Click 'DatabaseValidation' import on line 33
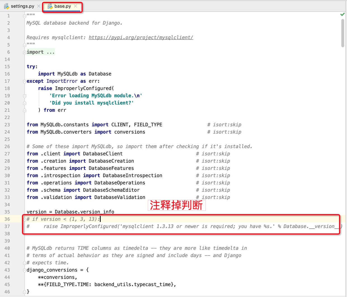 click(x=120, y=198)
